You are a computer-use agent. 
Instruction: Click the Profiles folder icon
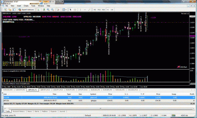click(x=10, y=10)
